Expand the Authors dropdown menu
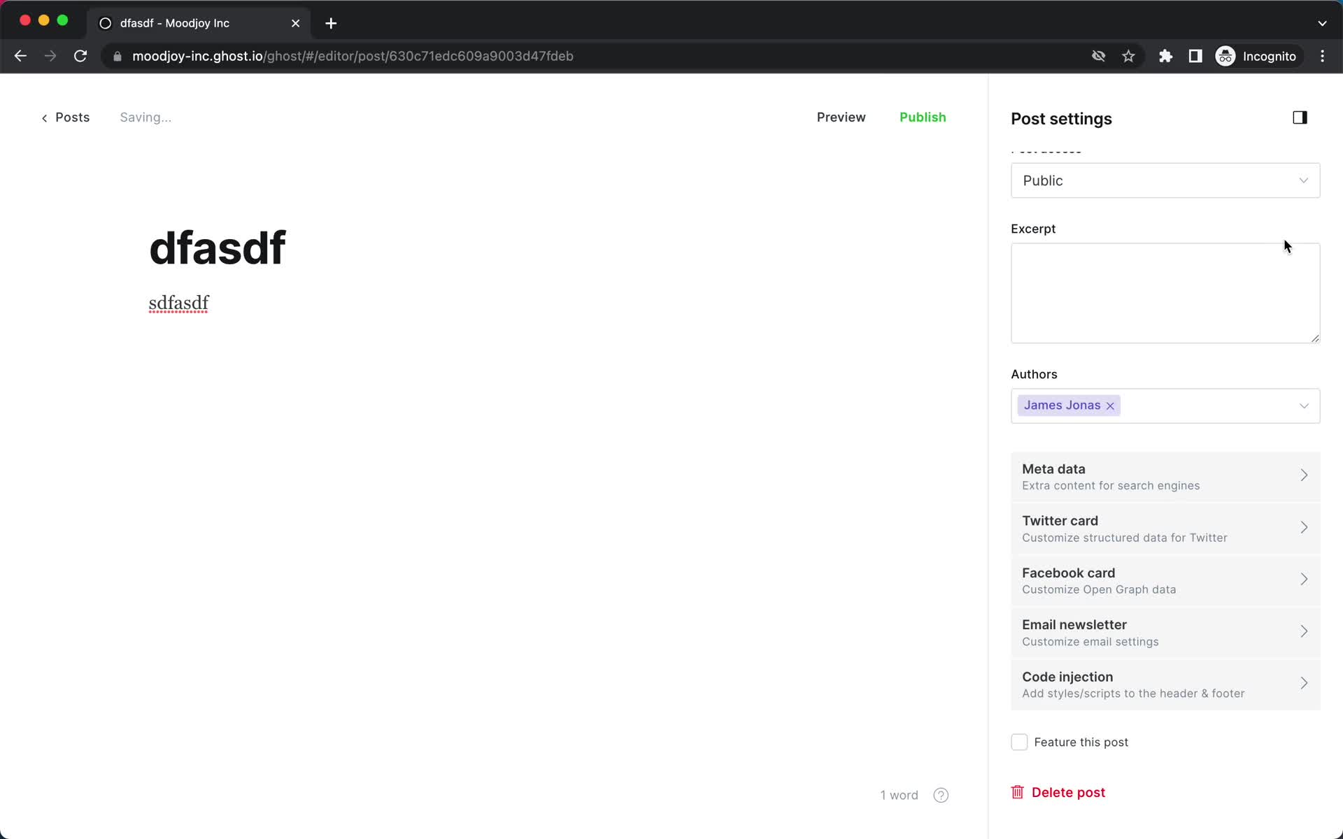 pos(1305,405)
